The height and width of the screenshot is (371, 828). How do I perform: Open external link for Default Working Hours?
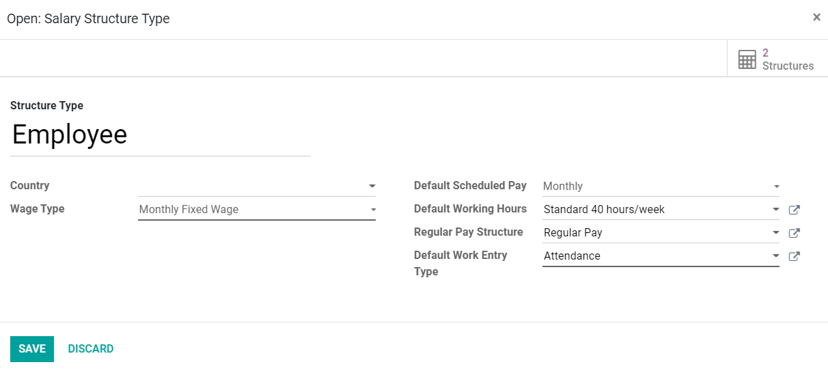click(794, 210)
